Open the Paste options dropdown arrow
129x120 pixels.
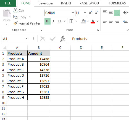pos(6,24)
